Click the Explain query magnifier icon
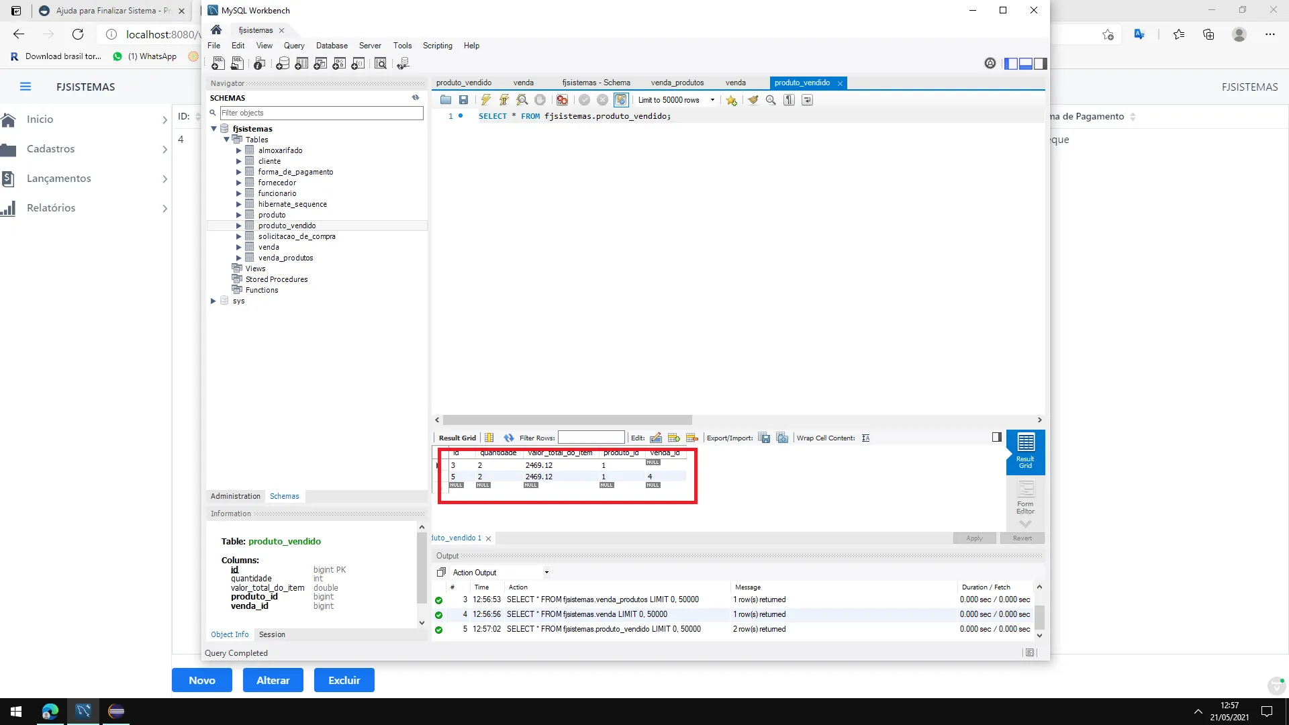1289x725 pixels. (522, 100)
